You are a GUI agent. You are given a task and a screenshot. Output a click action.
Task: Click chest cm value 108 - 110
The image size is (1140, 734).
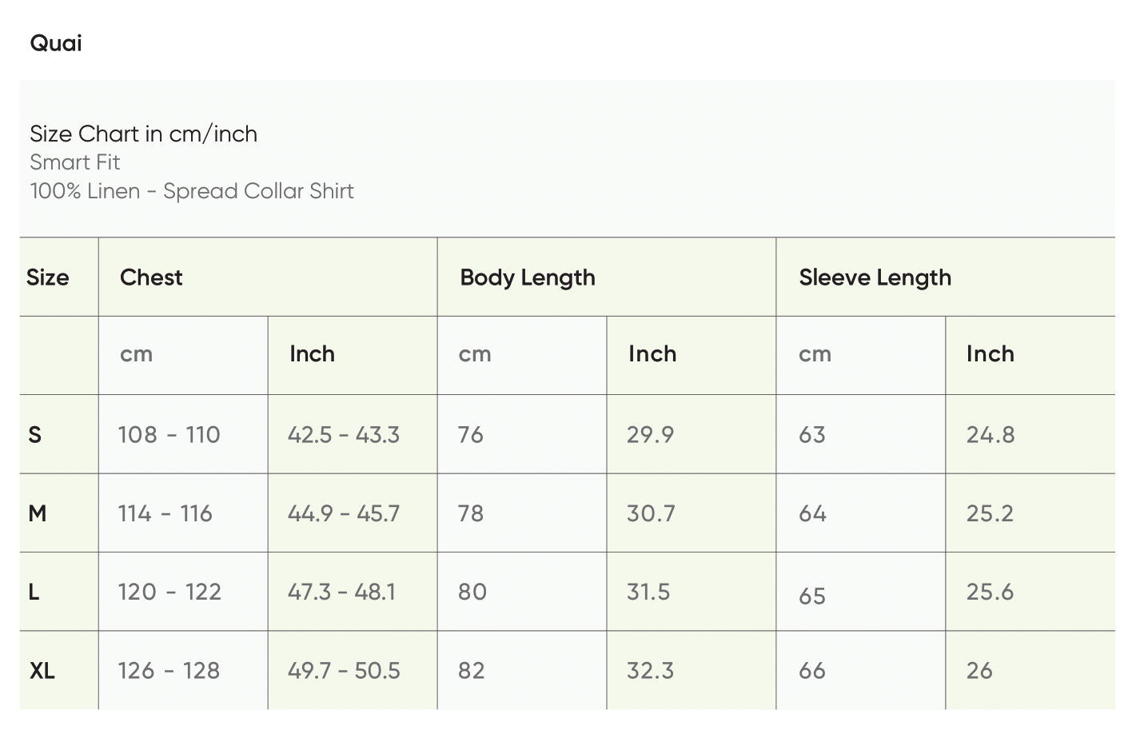point(169,435)
